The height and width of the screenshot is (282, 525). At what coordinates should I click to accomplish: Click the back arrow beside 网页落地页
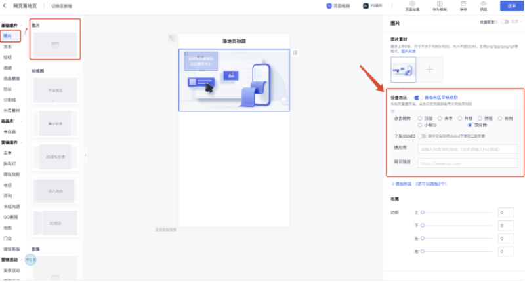pyautogui.click(x=5, y=6)
